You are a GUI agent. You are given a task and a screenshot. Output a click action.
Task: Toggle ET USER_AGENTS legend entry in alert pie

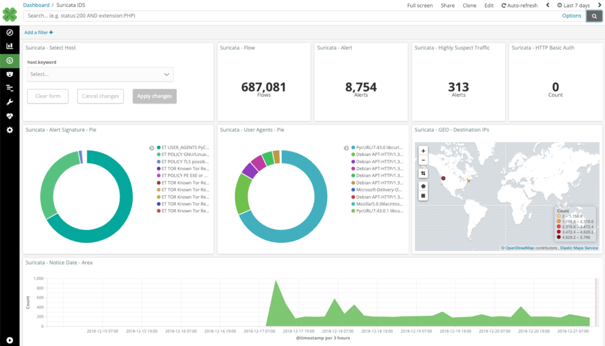184,147
